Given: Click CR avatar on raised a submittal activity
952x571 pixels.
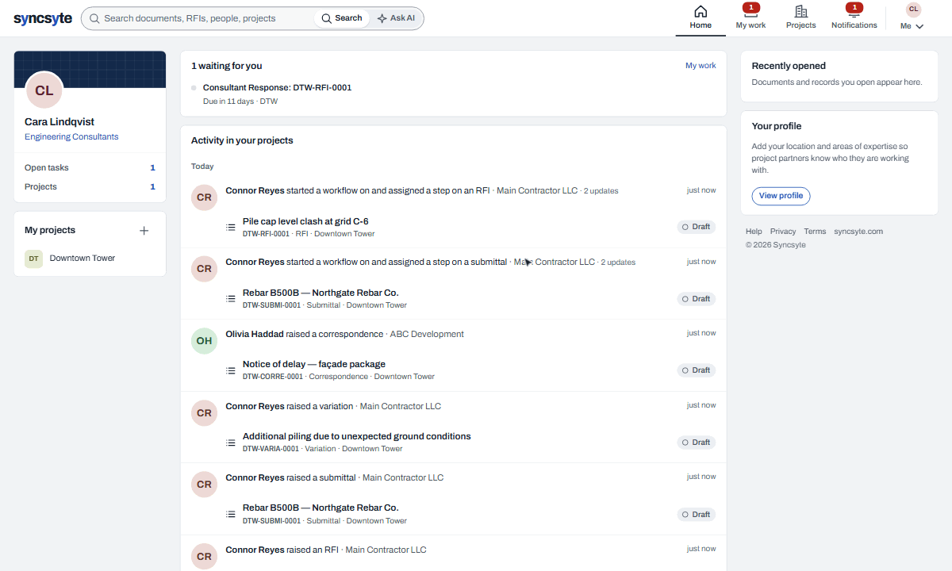Looking at the screenshot, I should pyautogui.click(x=204, y=485).
